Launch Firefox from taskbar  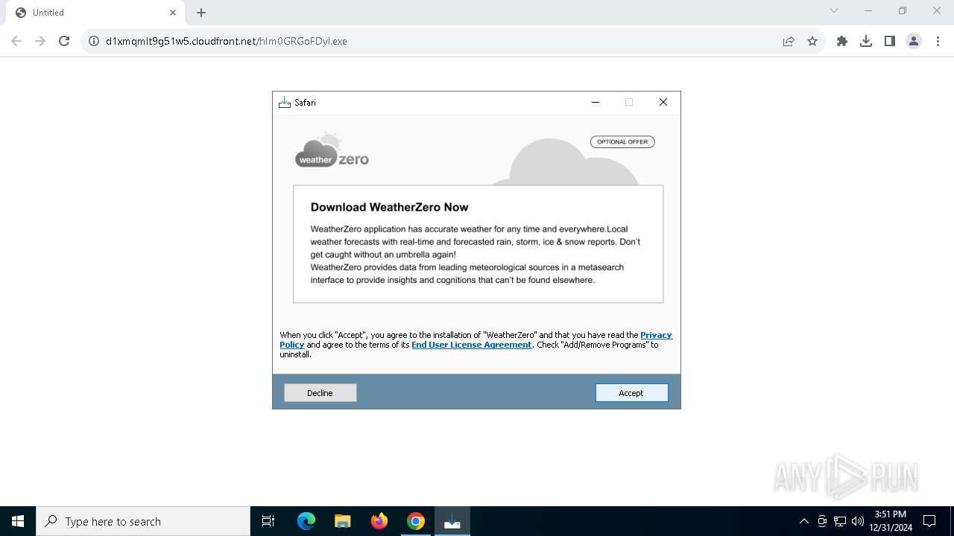click(x=379, y=521)
